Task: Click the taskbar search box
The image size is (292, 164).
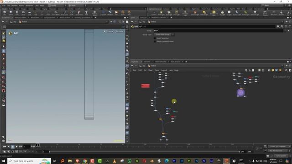Action: coord(29,161)
